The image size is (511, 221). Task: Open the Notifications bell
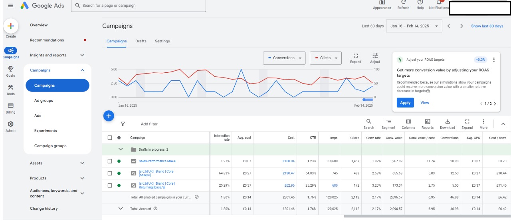point(440,2)
